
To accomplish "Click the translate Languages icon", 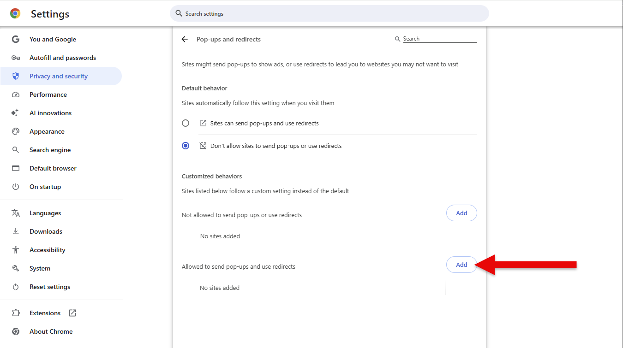I will (16, 213).
